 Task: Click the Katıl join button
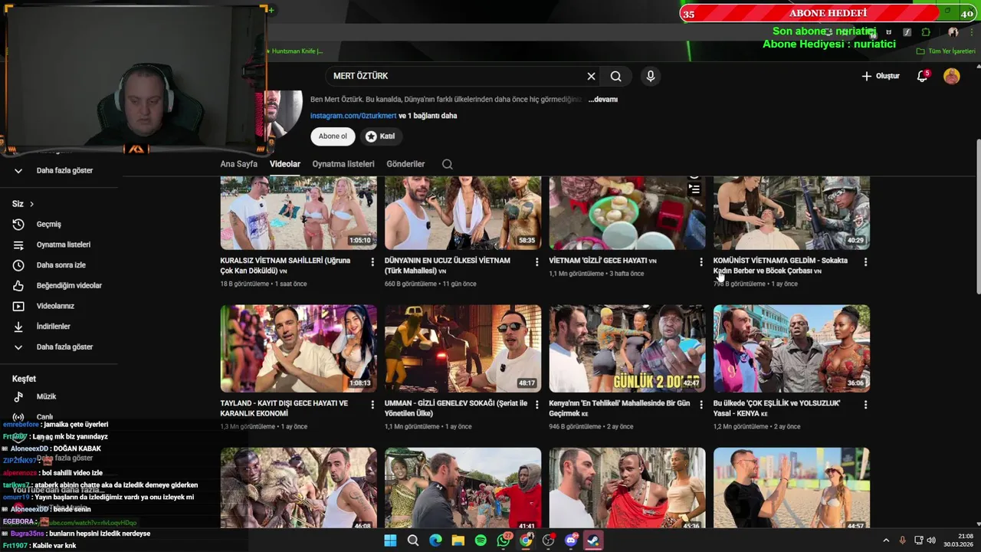[x=379, y=136]
